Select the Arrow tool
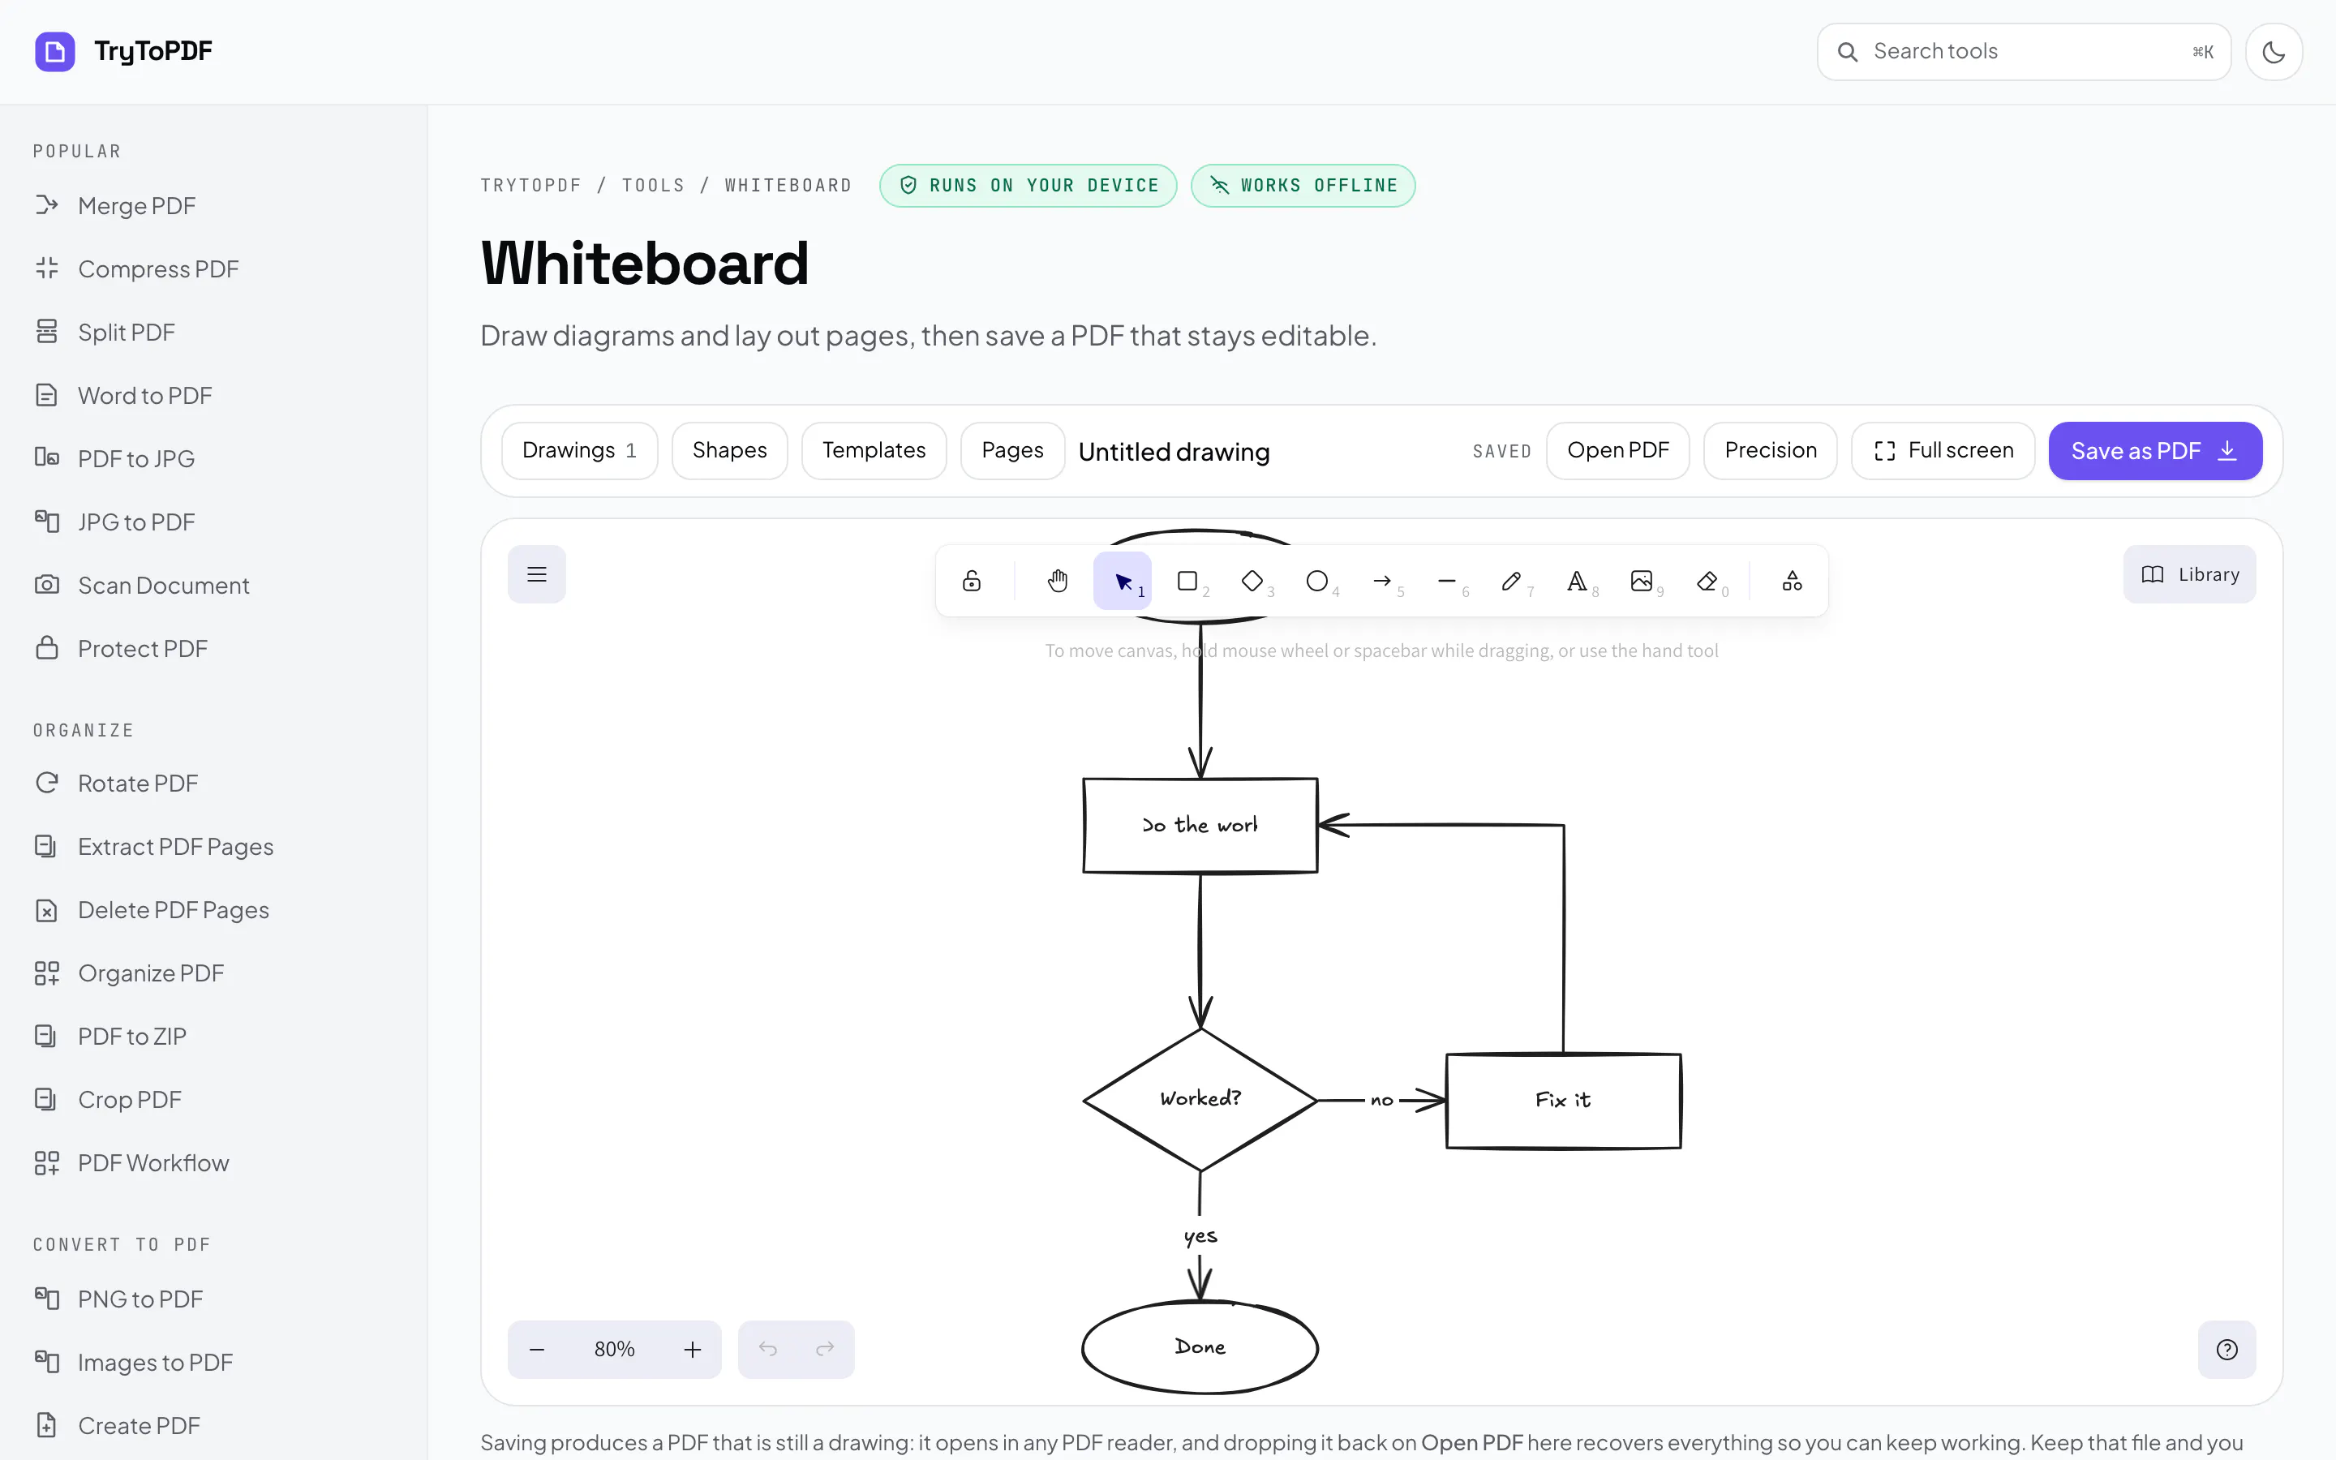Screen dimensions: 2336x1460 (1382, 580)
